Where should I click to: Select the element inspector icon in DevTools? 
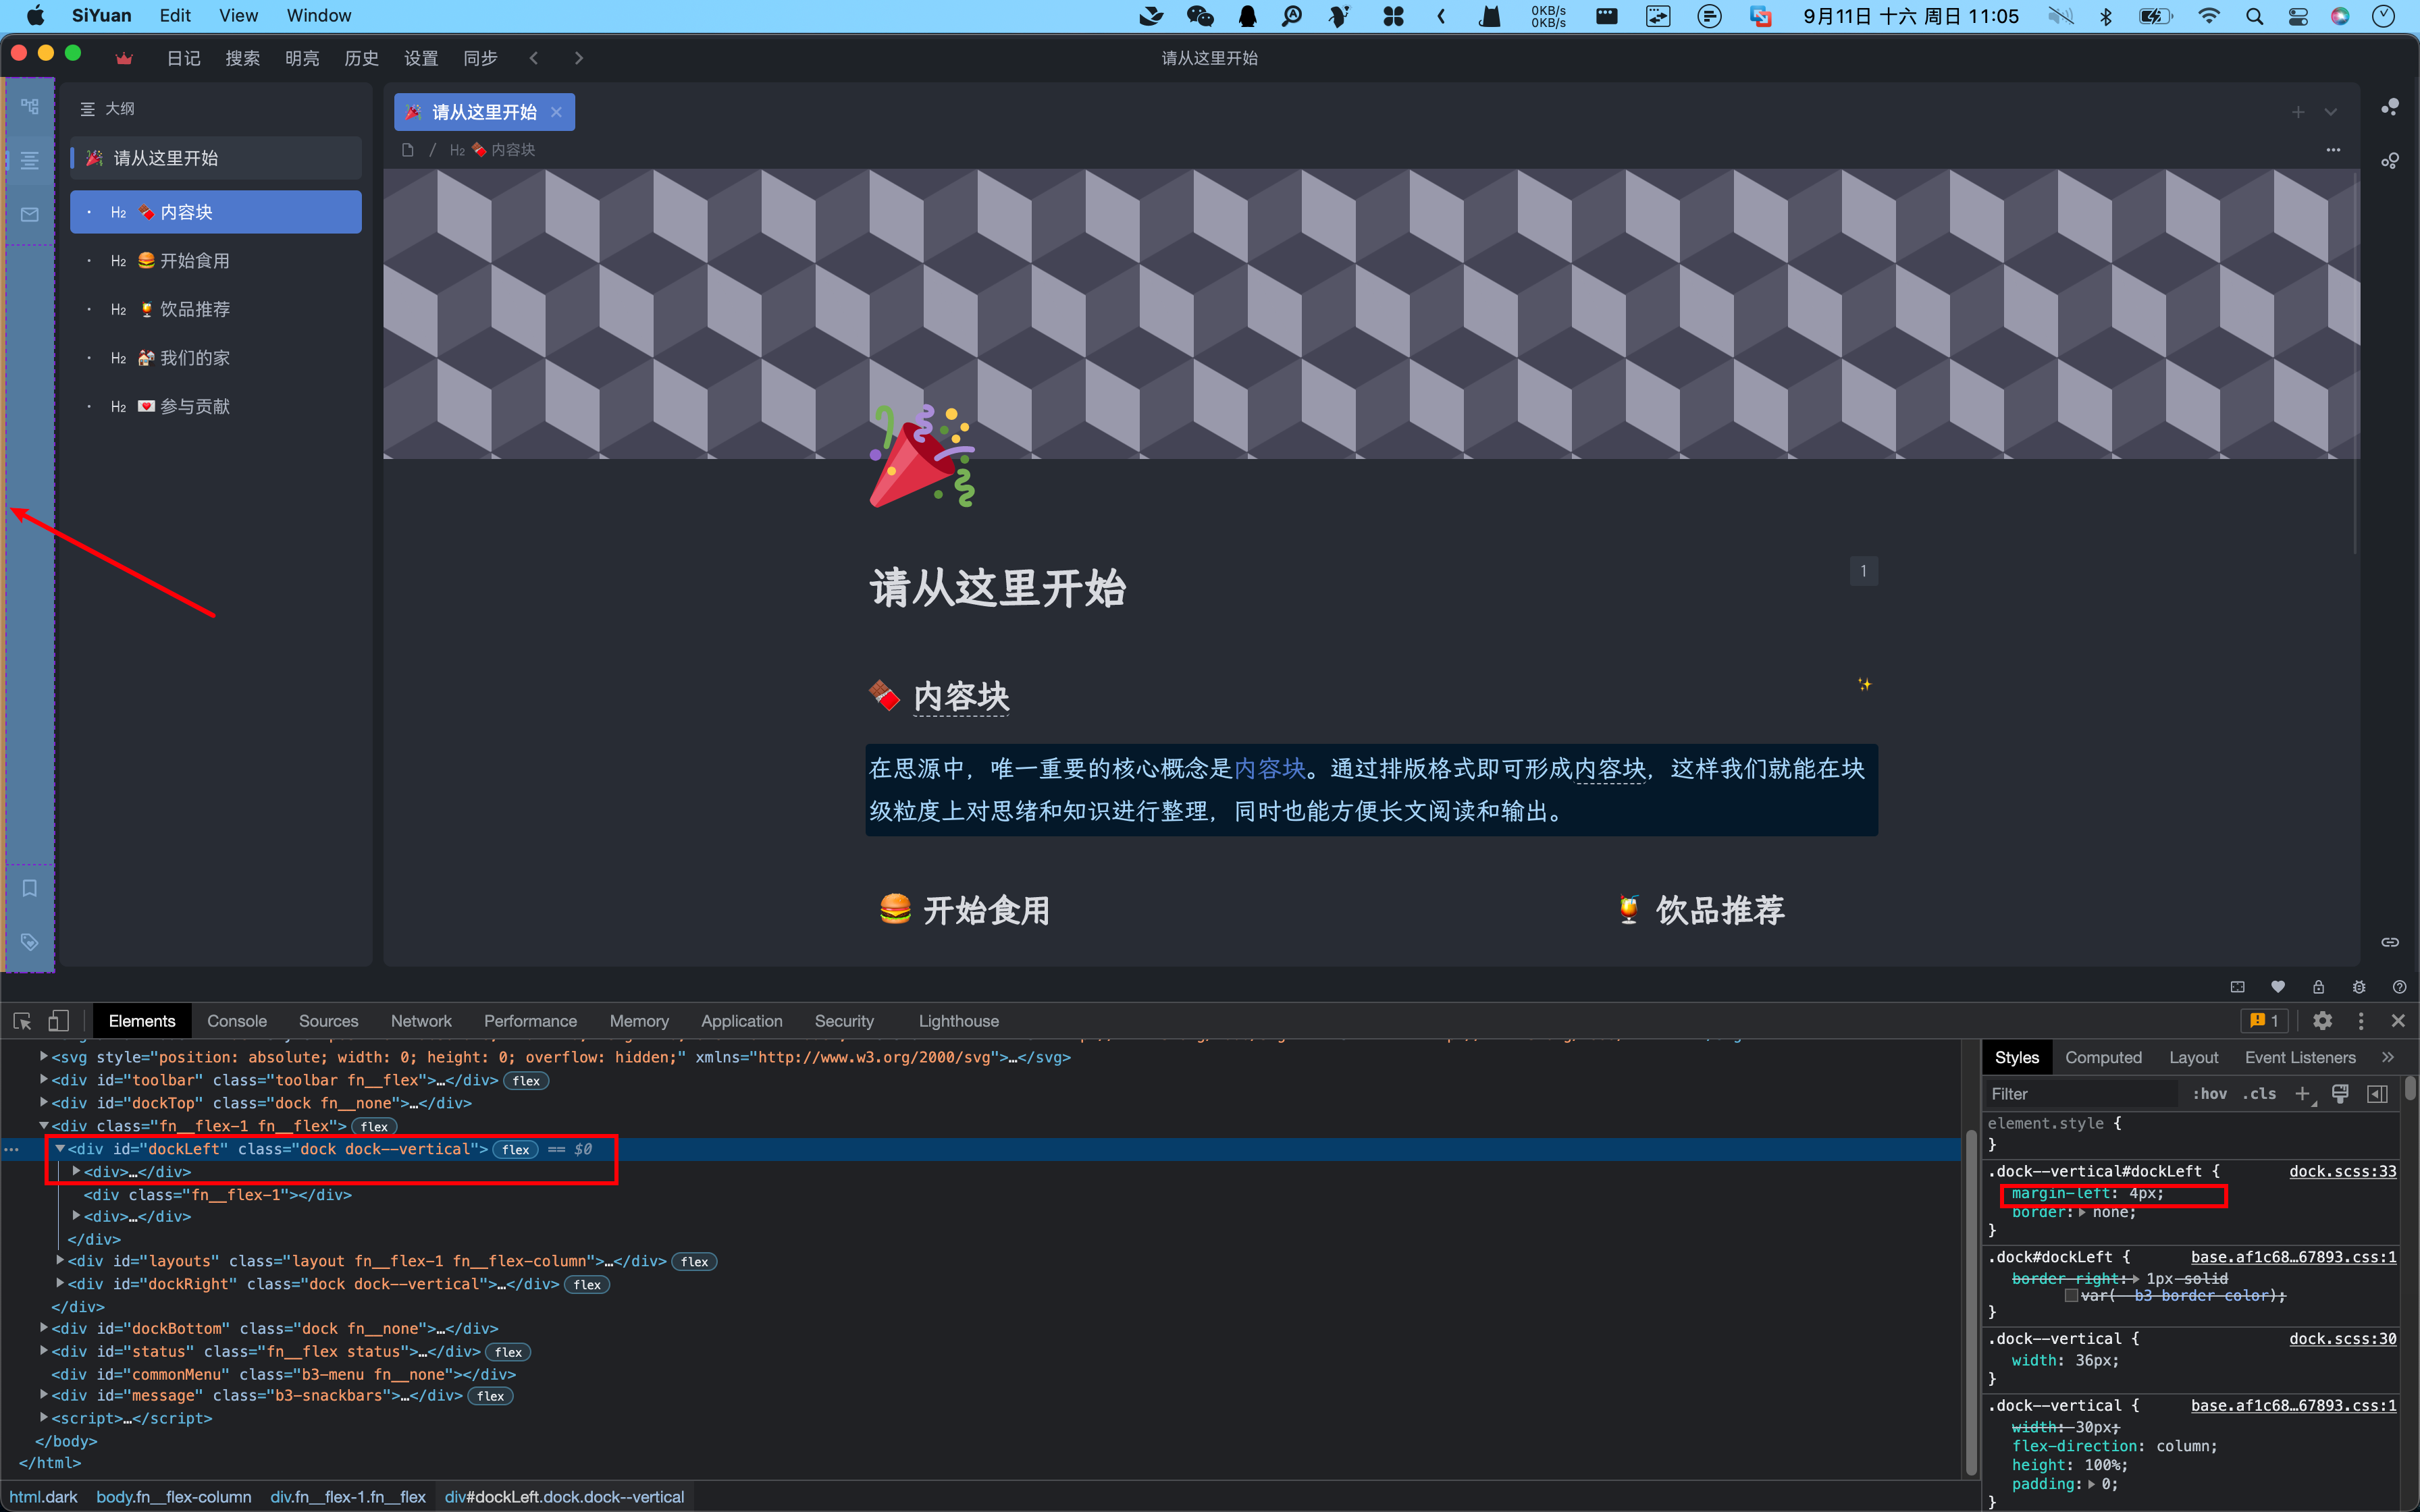tap(22, 1020)
